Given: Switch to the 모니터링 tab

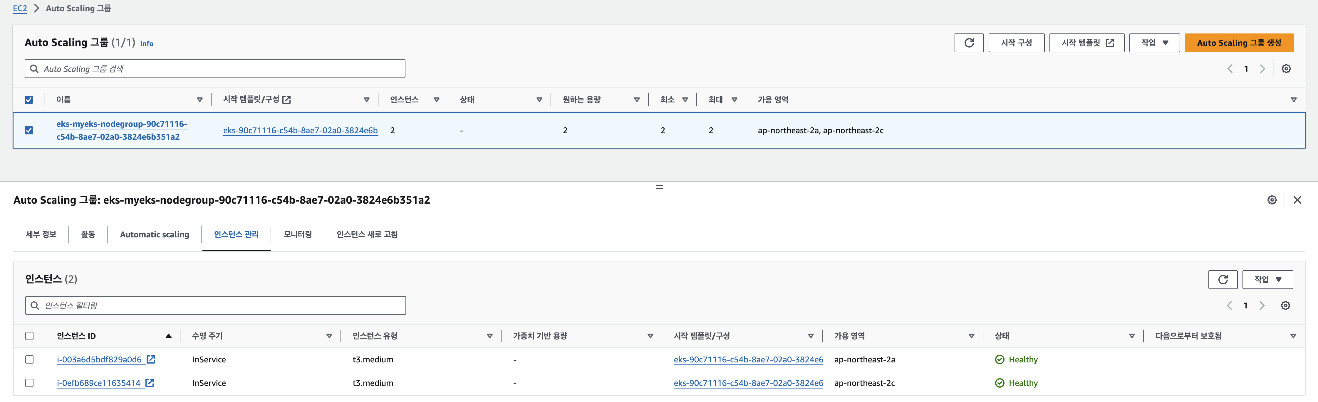Looking at the screenshot, I should 297,234.
